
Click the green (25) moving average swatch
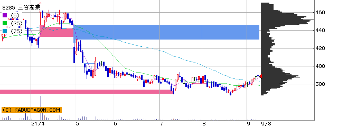(x=5, y=23)
